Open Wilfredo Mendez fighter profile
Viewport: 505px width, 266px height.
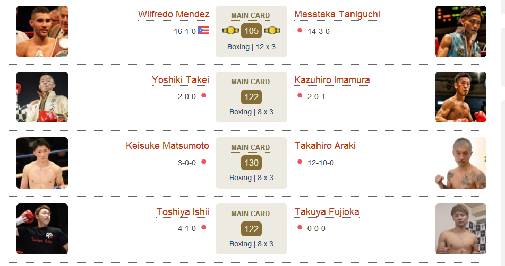[174, 14]
